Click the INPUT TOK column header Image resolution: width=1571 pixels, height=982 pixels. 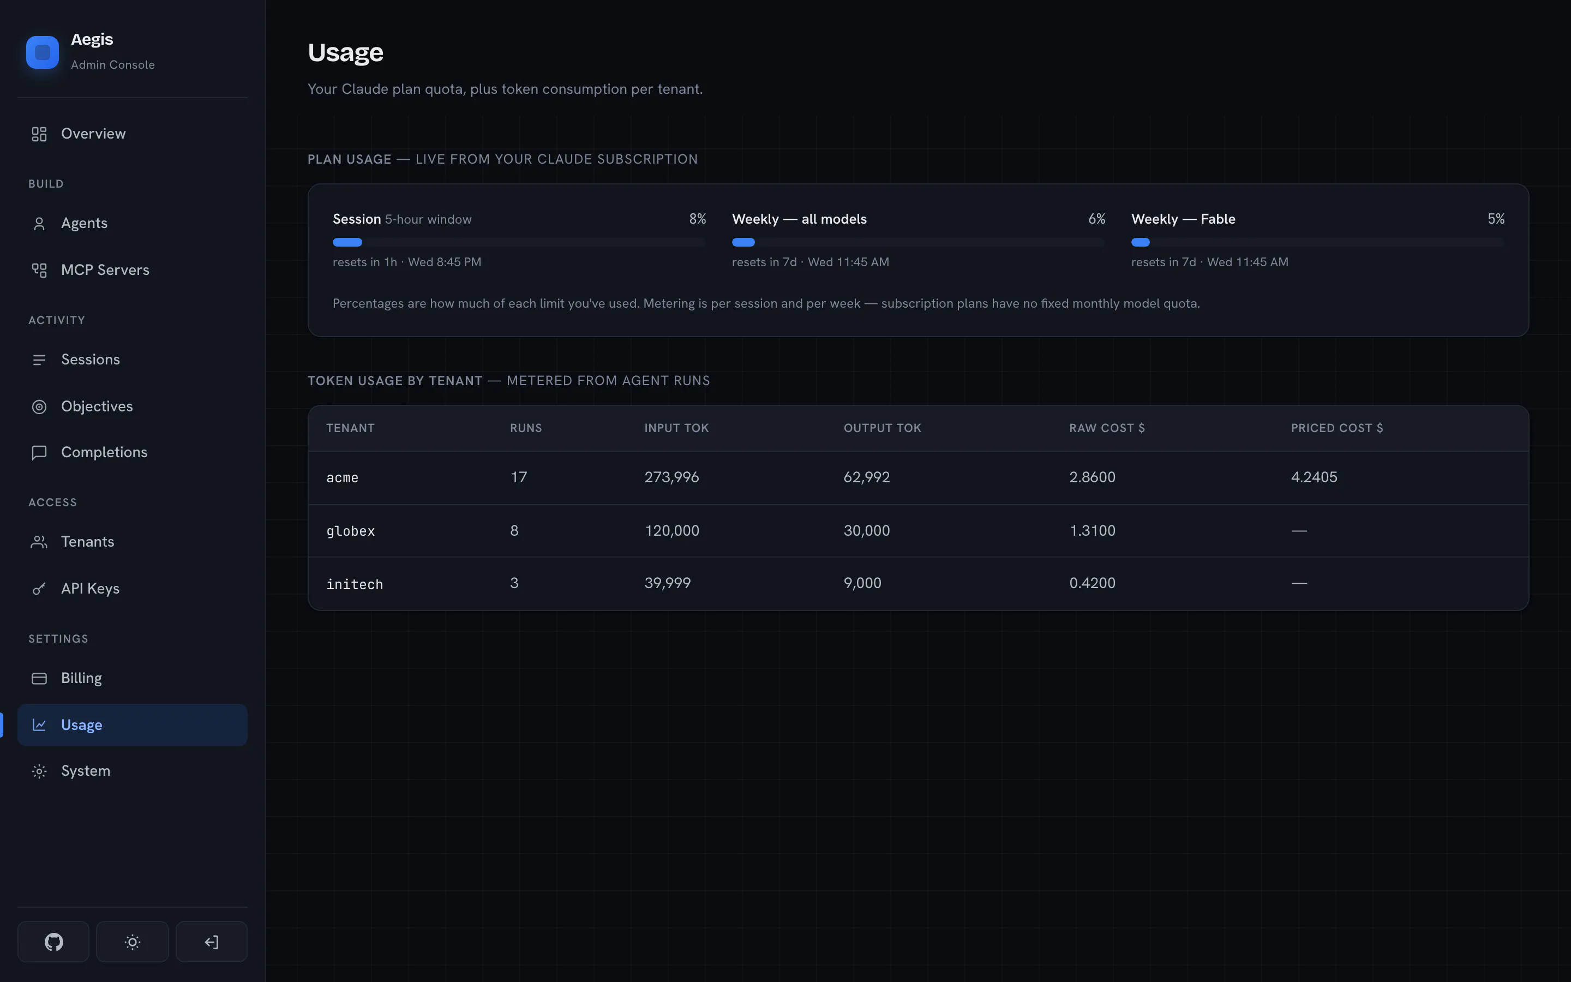pyautogui.click(x=676, y=428)
